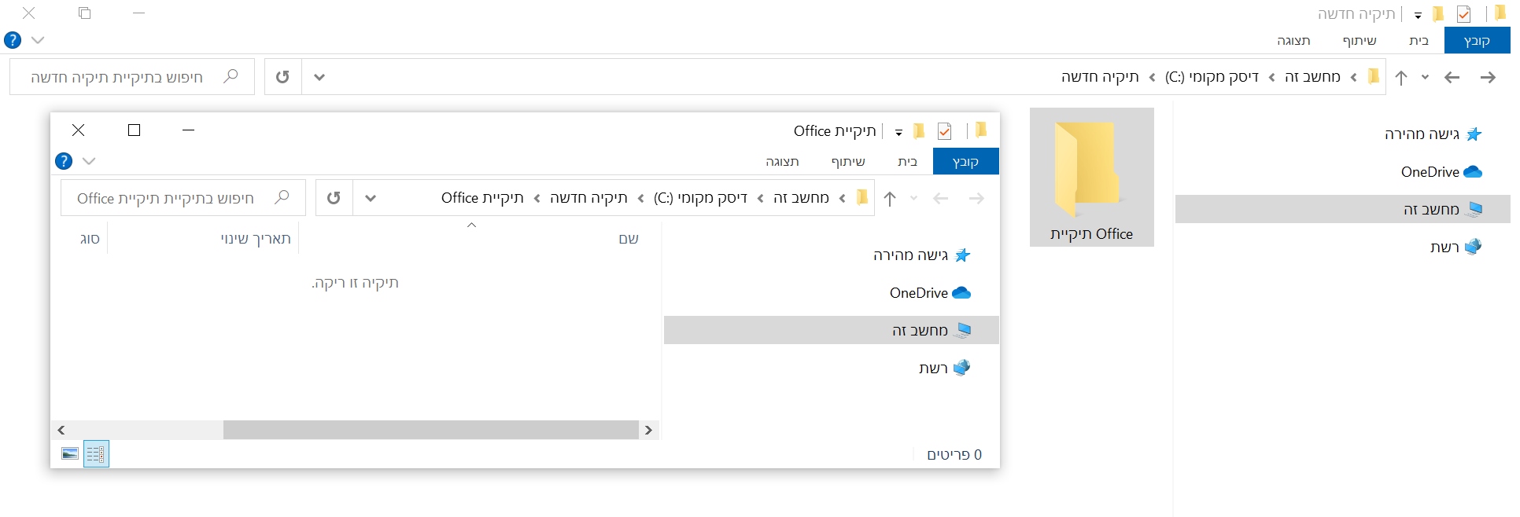Switch to details view in the status bar

(96, 454)
